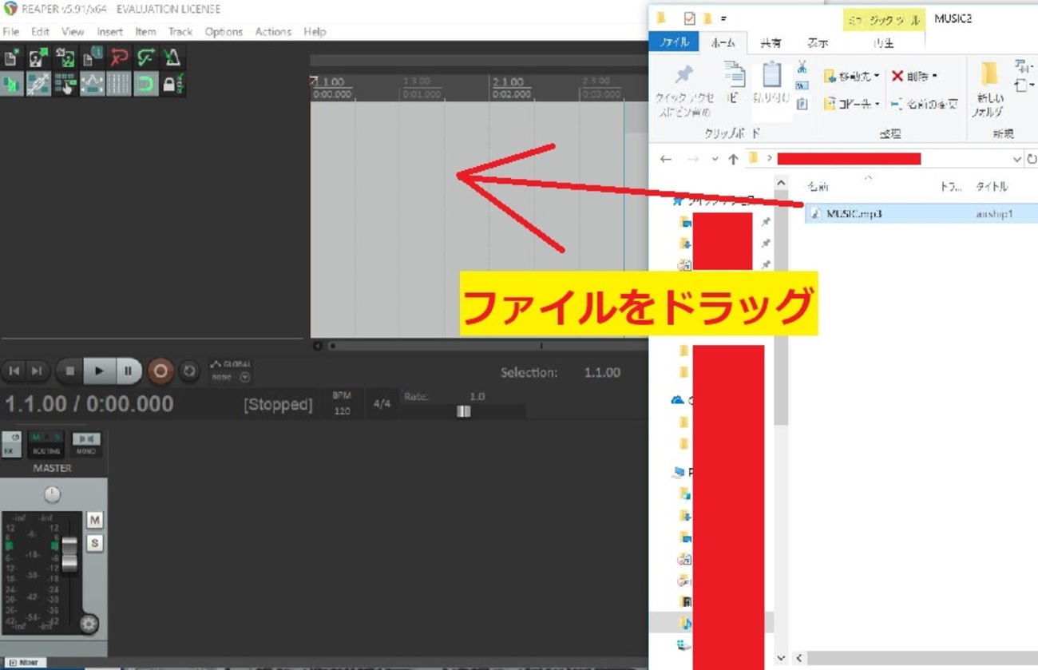Open the GLOBAL automation mode dropdown
The height and width of the screenshot is (670, 1038).
pyautogui.click(x=245, y=377)
